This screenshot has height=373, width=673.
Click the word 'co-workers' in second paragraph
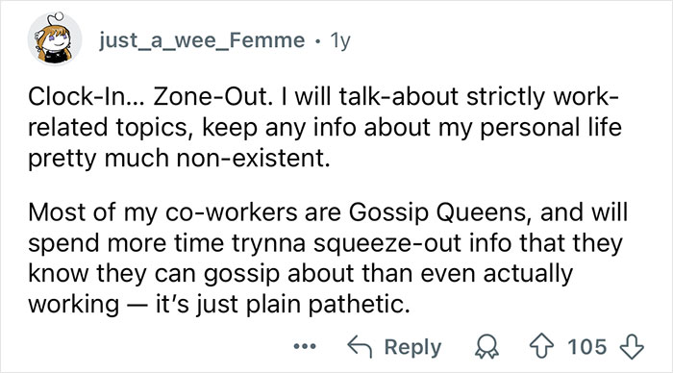231,212
